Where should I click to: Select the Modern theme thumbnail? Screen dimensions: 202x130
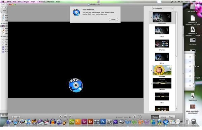pos(162,83)
